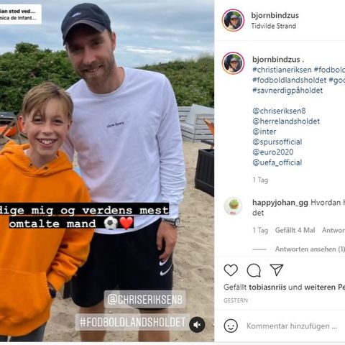Image resolution: width=345 pixels, height=345 pixels.
Task: Tap the #FODBOLDLANDSHOLDET sticker on the video
Action: (x=132, y=322)
